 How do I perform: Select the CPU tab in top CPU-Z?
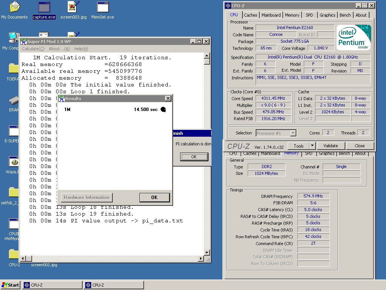234,15
